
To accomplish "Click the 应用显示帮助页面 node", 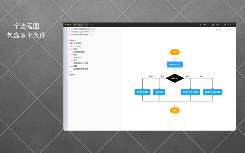I will 212,92.
